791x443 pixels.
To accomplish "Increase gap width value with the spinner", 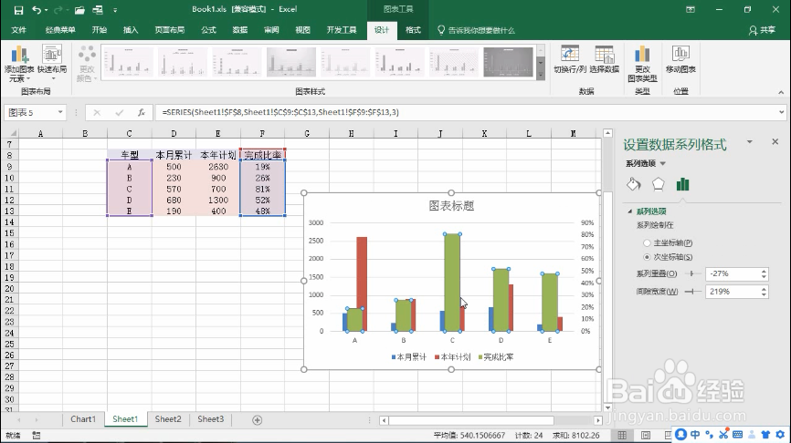I will coord(764,288).
